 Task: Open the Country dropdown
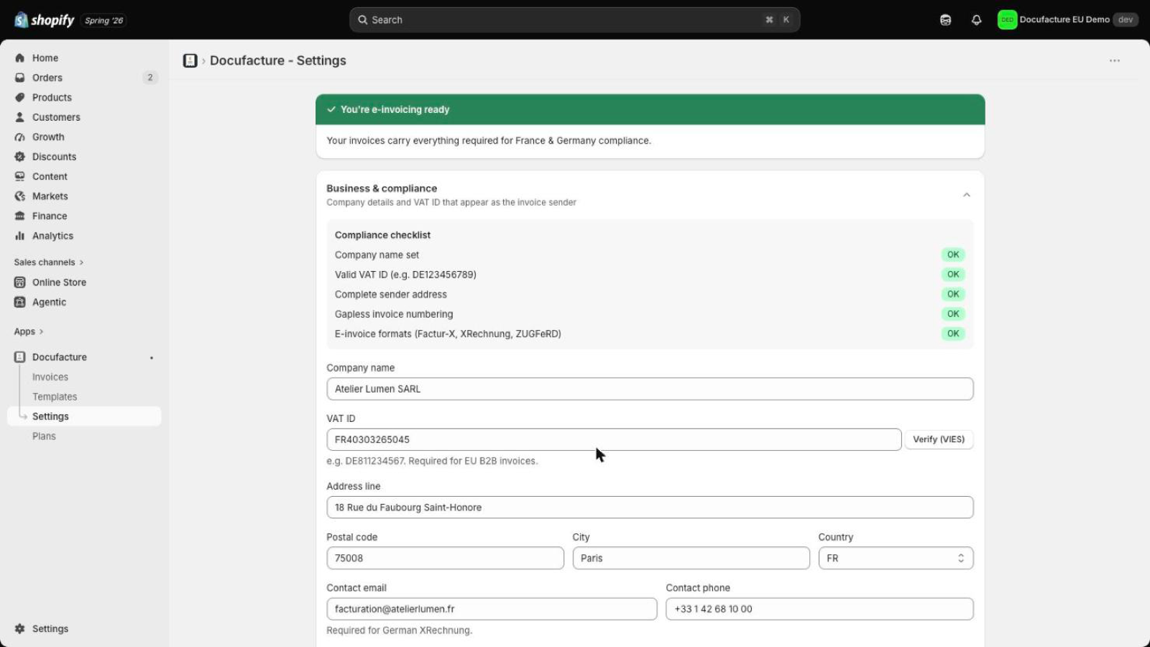pos(896,559)
